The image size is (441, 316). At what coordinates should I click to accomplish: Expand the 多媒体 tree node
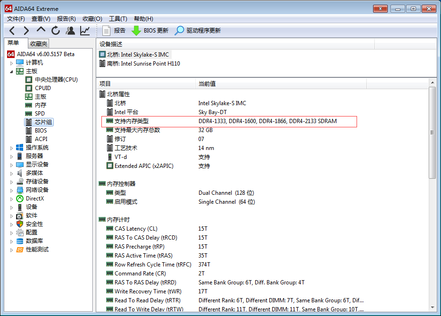[x=11, y=173]
